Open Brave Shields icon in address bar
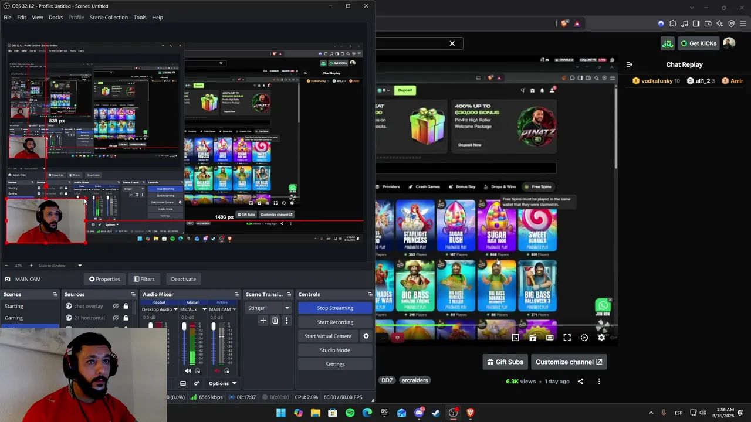This screenshot has width=751, height=422. pyautogui.click(x=564, y=23)
